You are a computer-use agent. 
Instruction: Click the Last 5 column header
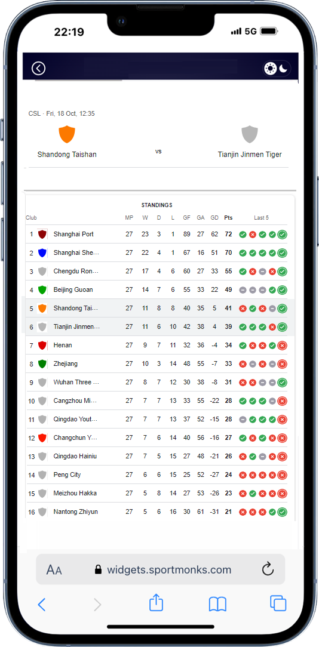(x=261, y=218)
